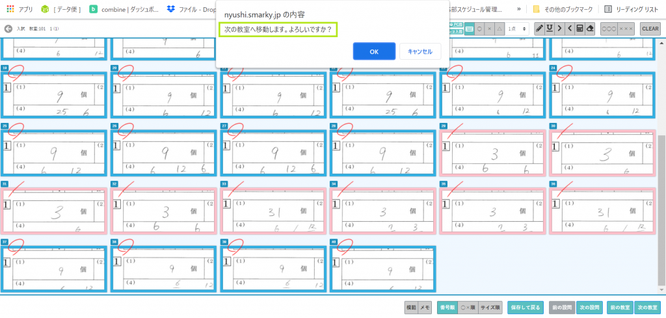This screenshot has width=666, height=318.
Task: Click 保存して戻る button
Action: pyautogui.click(x=526, y=308)
